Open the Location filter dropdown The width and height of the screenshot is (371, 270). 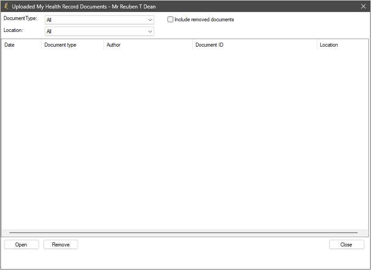100,31
